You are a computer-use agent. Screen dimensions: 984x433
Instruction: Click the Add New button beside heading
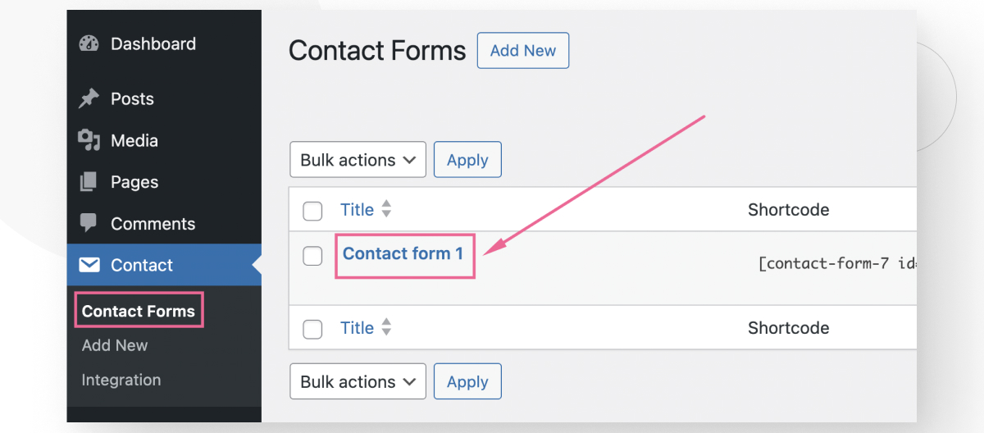point(523,50)
